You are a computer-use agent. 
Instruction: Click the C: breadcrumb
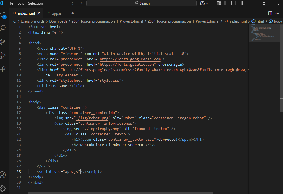pyautogui.click(x=15, y=21)
